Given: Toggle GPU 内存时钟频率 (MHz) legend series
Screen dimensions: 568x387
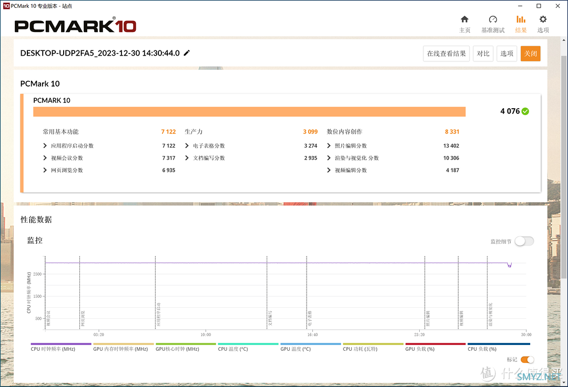Looking at the screenshot, I should tap(124, 347).
